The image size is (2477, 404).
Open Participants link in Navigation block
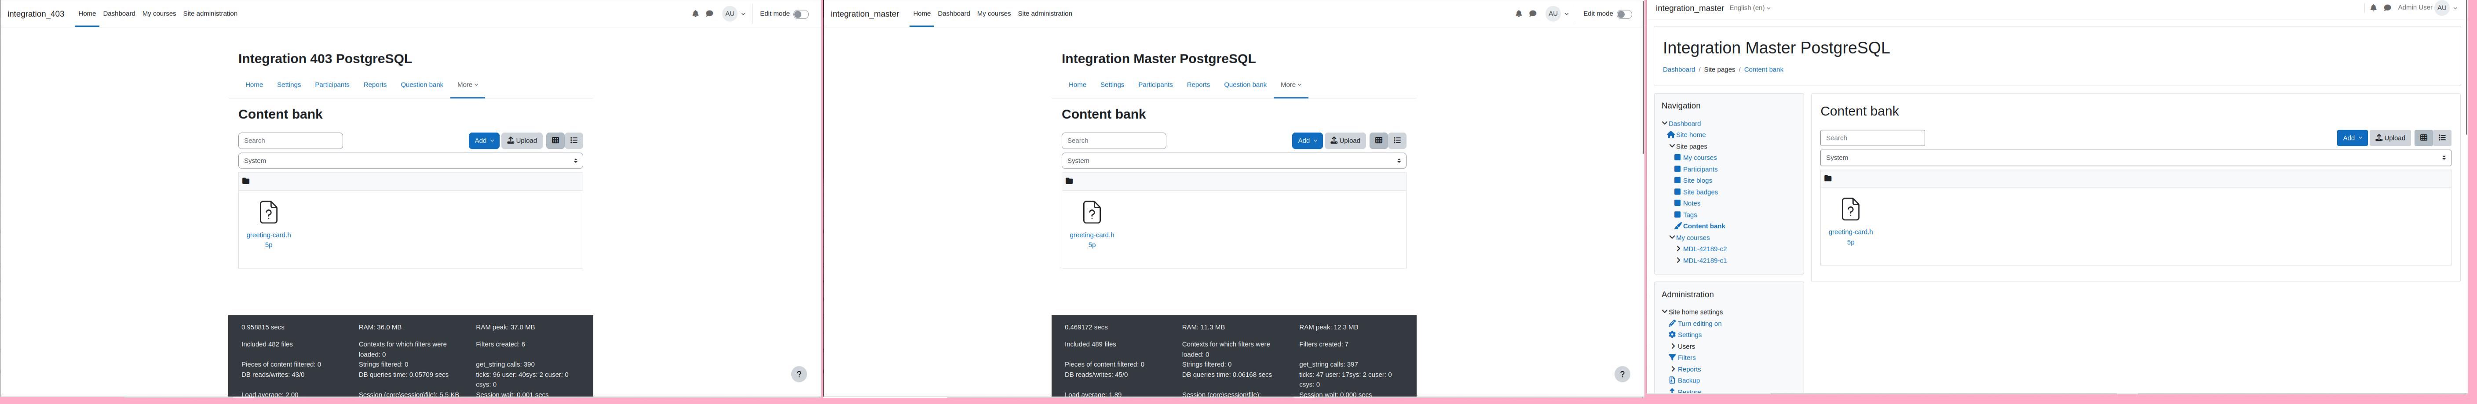click(1700, 169)
